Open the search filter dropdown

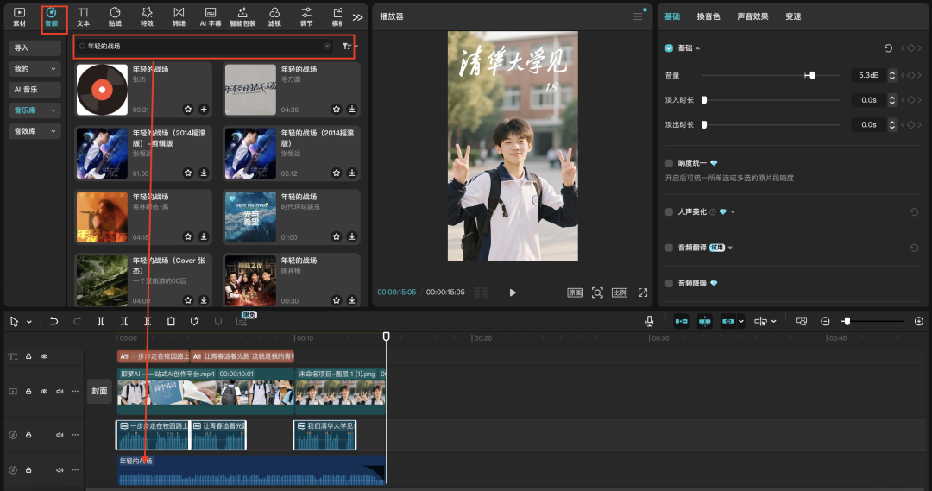pos(349,47)
